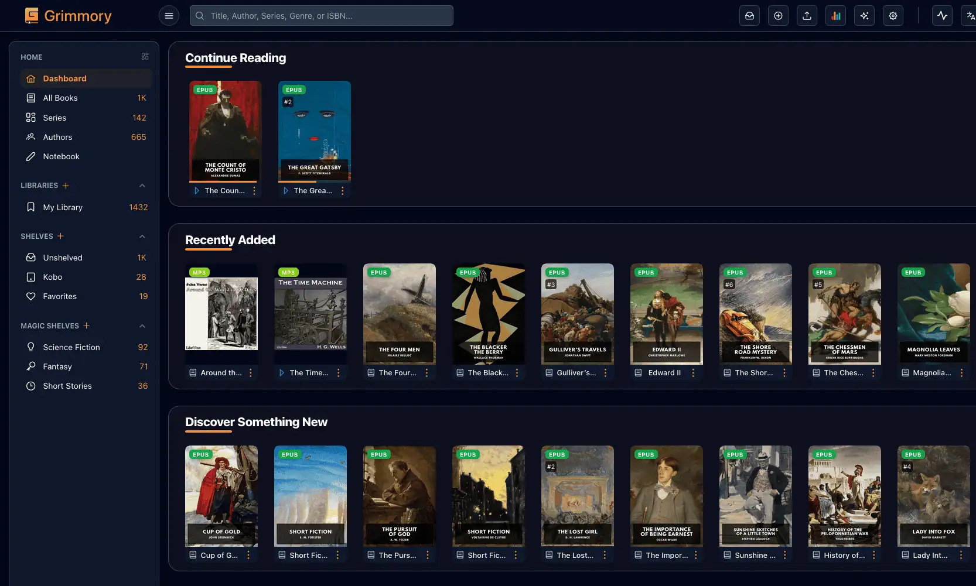Go to Dashboard in sidebar
This screenshot has width=976, height=586.
[86, 78]
